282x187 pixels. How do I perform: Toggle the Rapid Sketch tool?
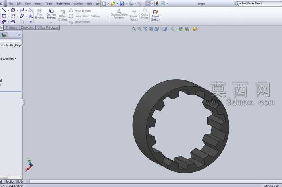click(156, 15)
